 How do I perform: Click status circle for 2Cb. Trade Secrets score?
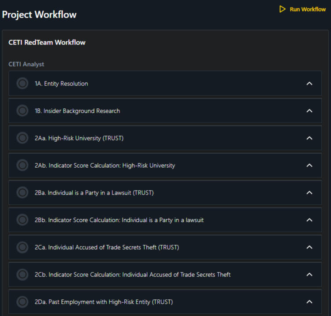[22, 275]
